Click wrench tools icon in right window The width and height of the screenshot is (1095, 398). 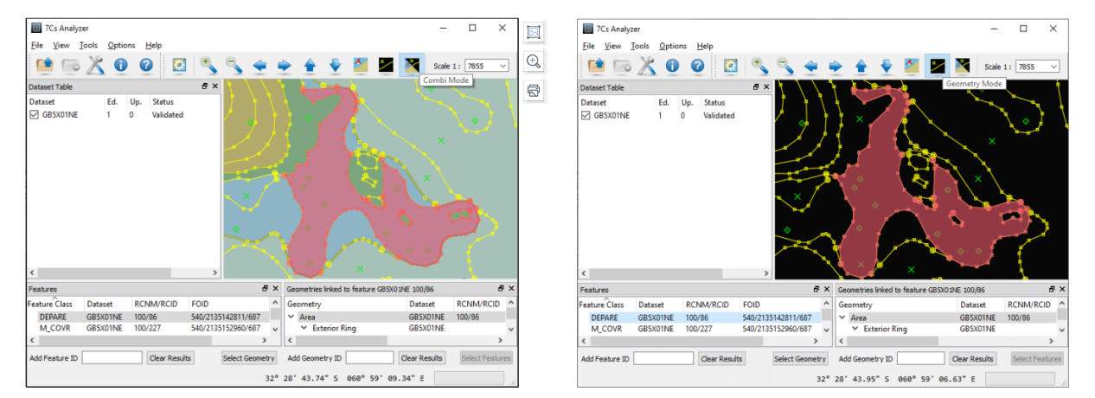tap(647, 66)
